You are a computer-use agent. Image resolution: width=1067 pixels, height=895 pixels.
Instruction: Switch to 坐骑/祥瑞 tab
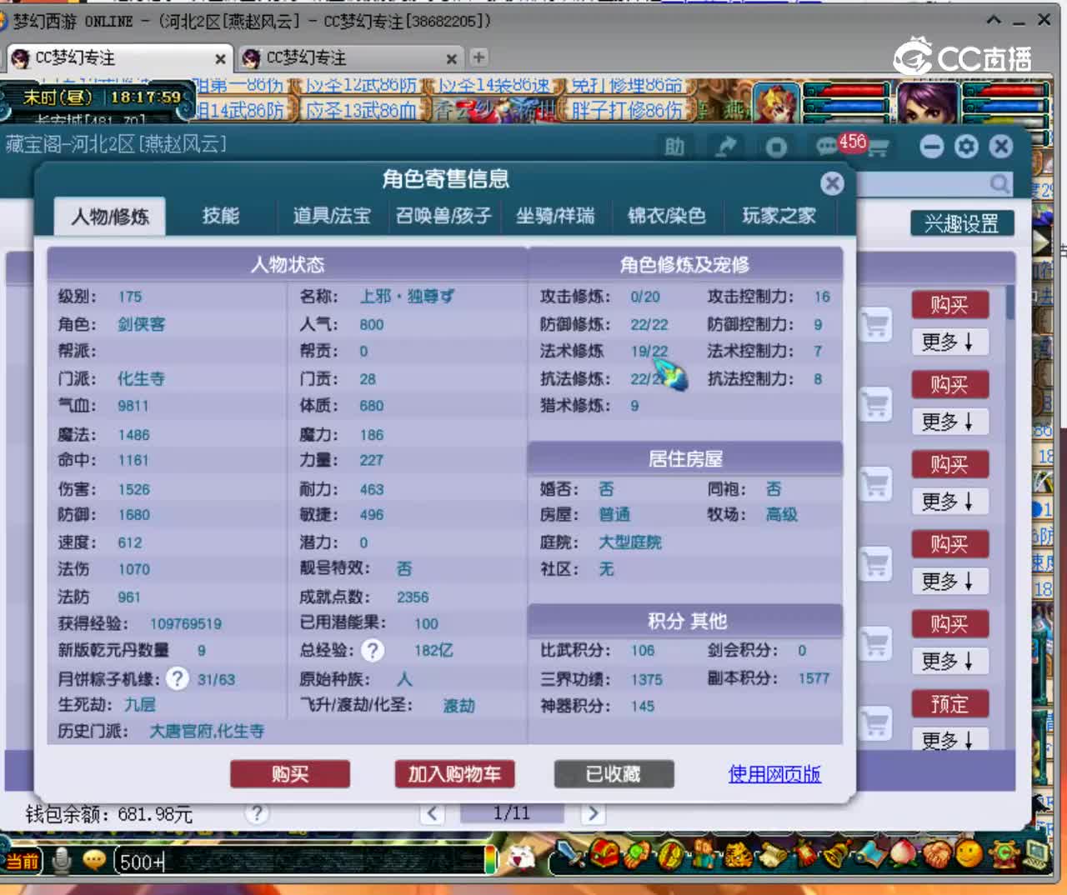point(555,216)
